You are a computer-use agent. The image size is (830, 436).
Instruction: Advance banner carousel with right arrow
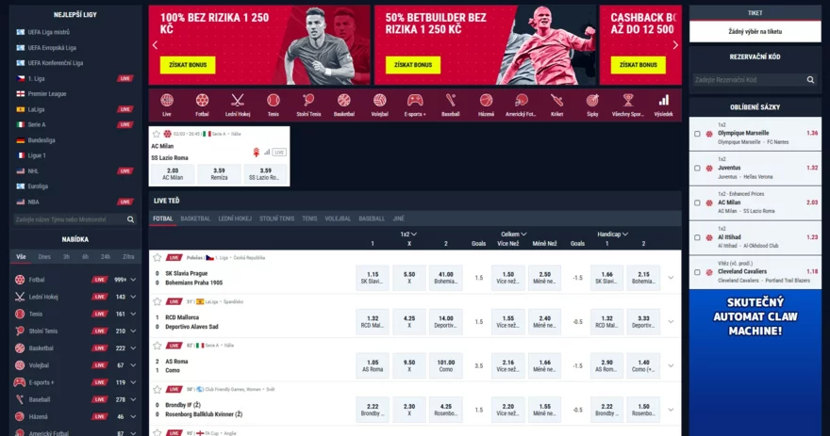[x=675, y=45]
